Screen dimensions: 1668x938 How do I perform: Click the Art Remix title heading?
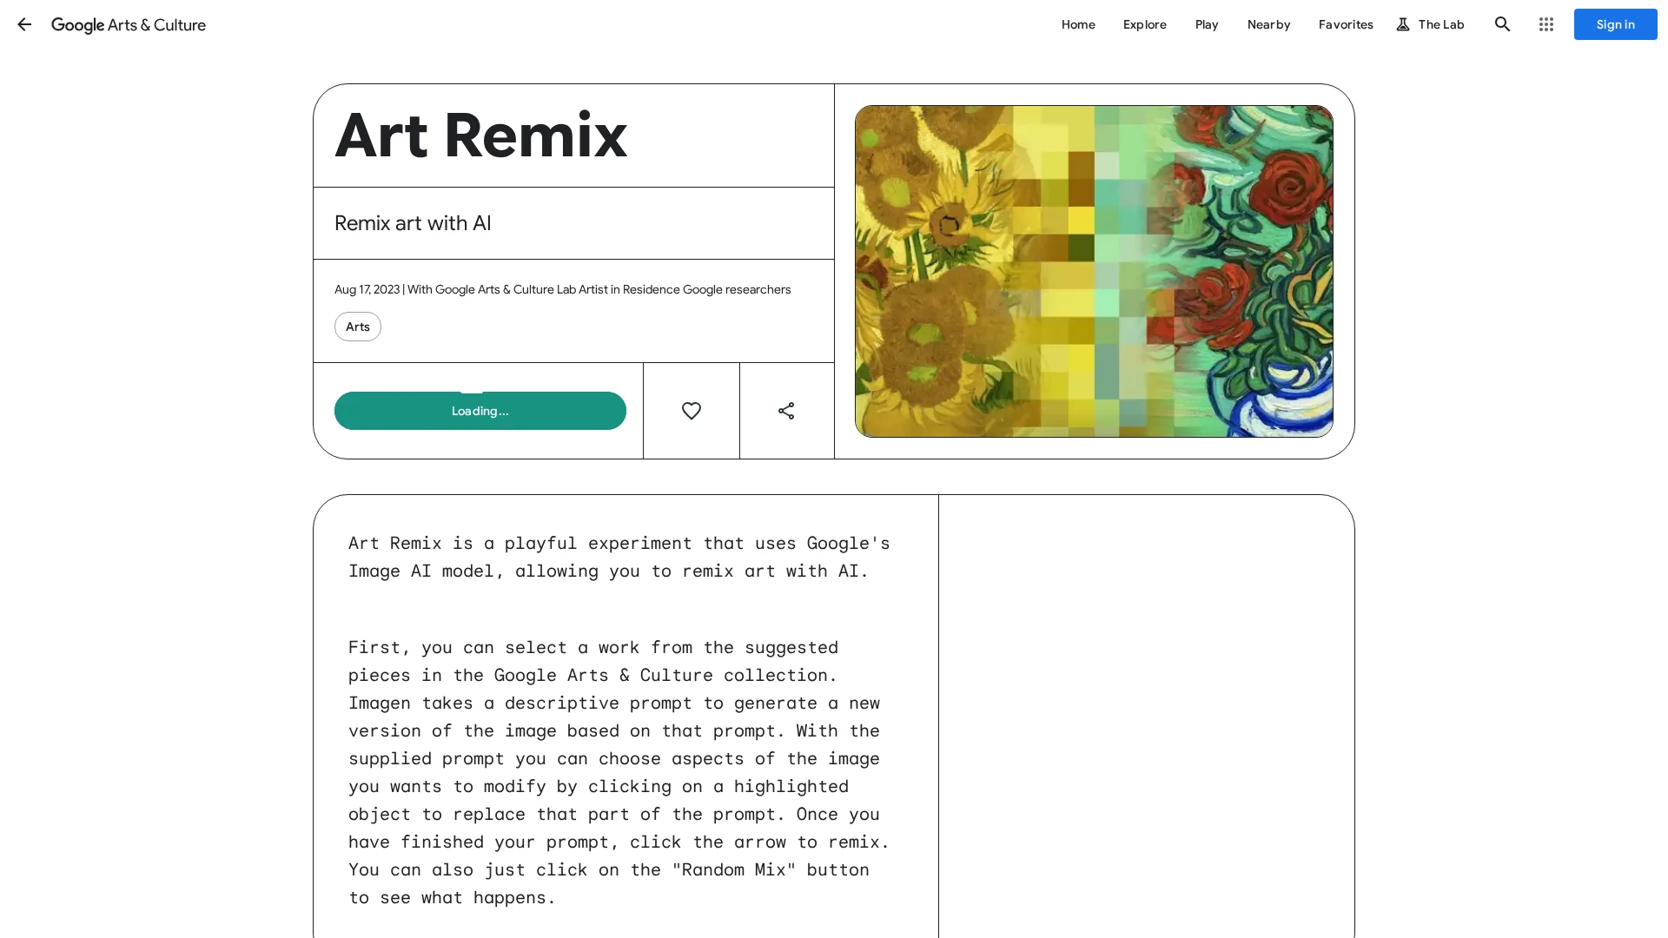point(480,135)
